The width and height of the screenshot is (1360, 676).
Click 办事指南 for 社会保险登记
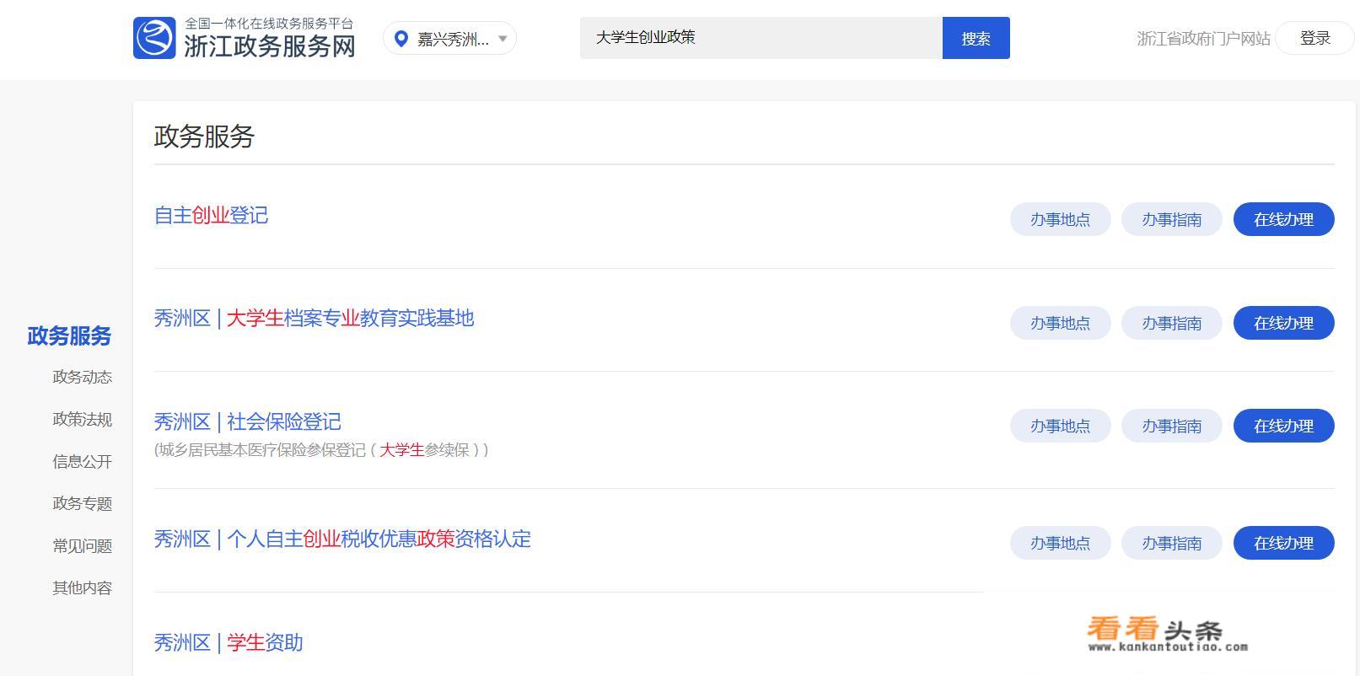tap(1171, 426)
